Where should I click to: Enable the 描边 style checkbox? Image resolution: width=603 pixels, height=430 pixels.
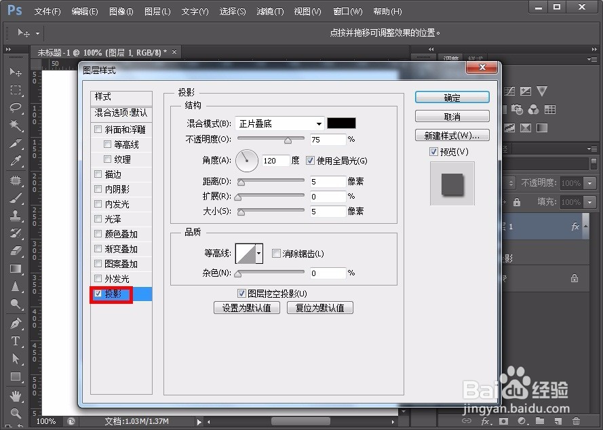(x=98, y=174)
